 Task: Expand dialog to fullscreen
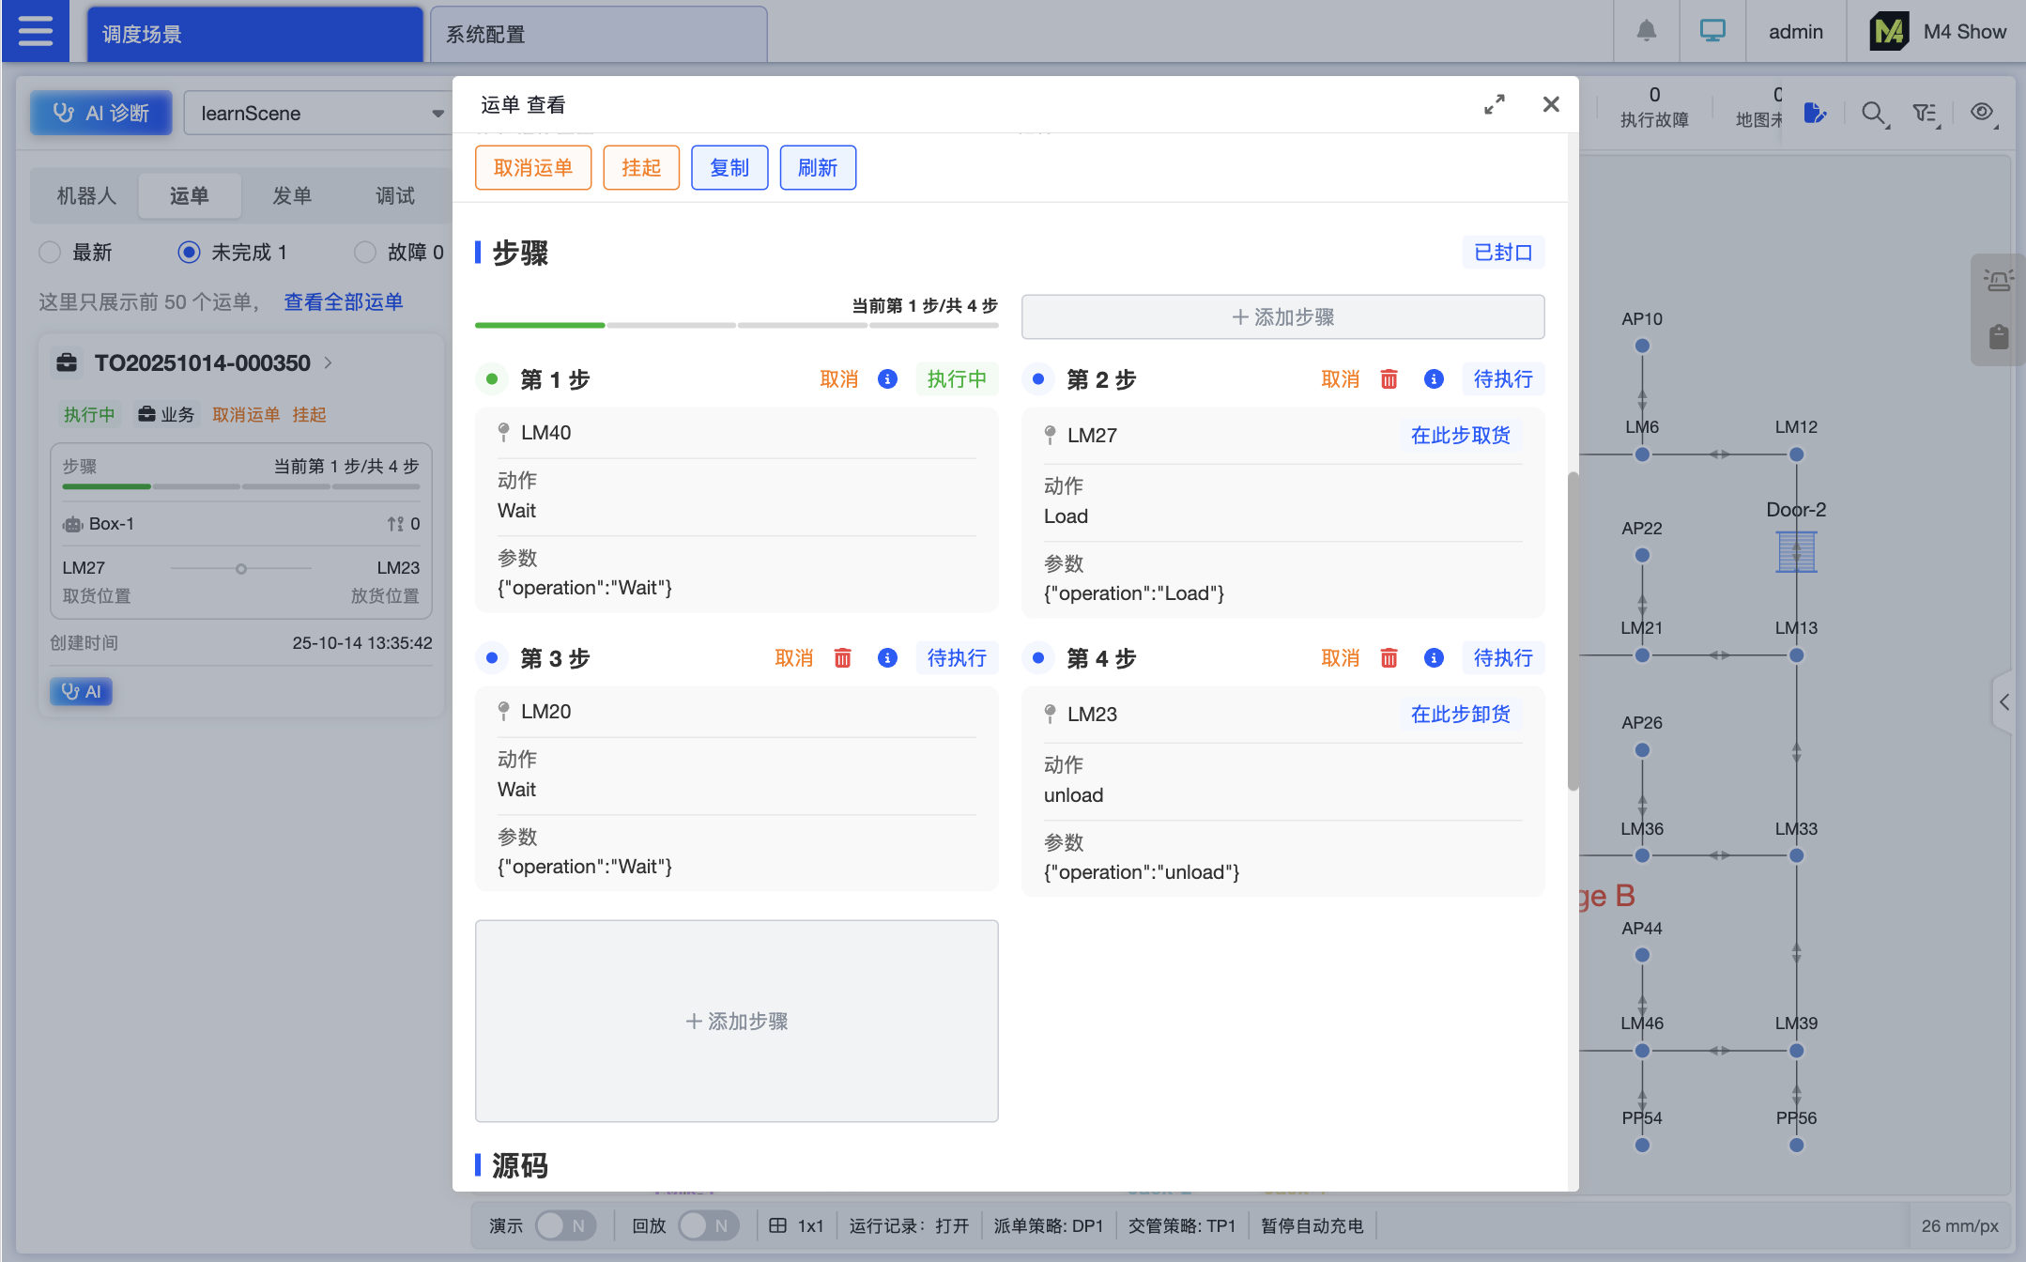1494,104
